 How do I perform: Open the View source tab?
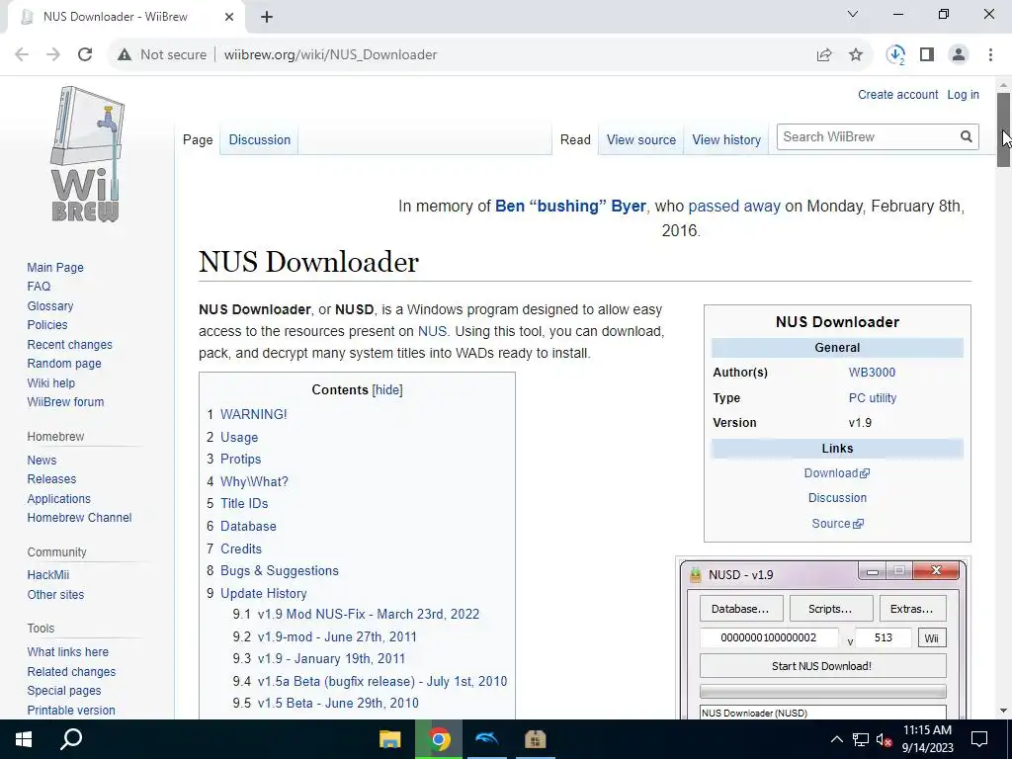point(640,139)
